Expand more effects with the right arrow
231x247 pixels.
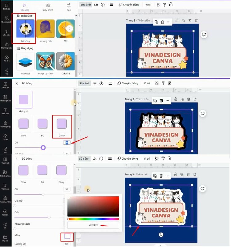coord(70,29)
